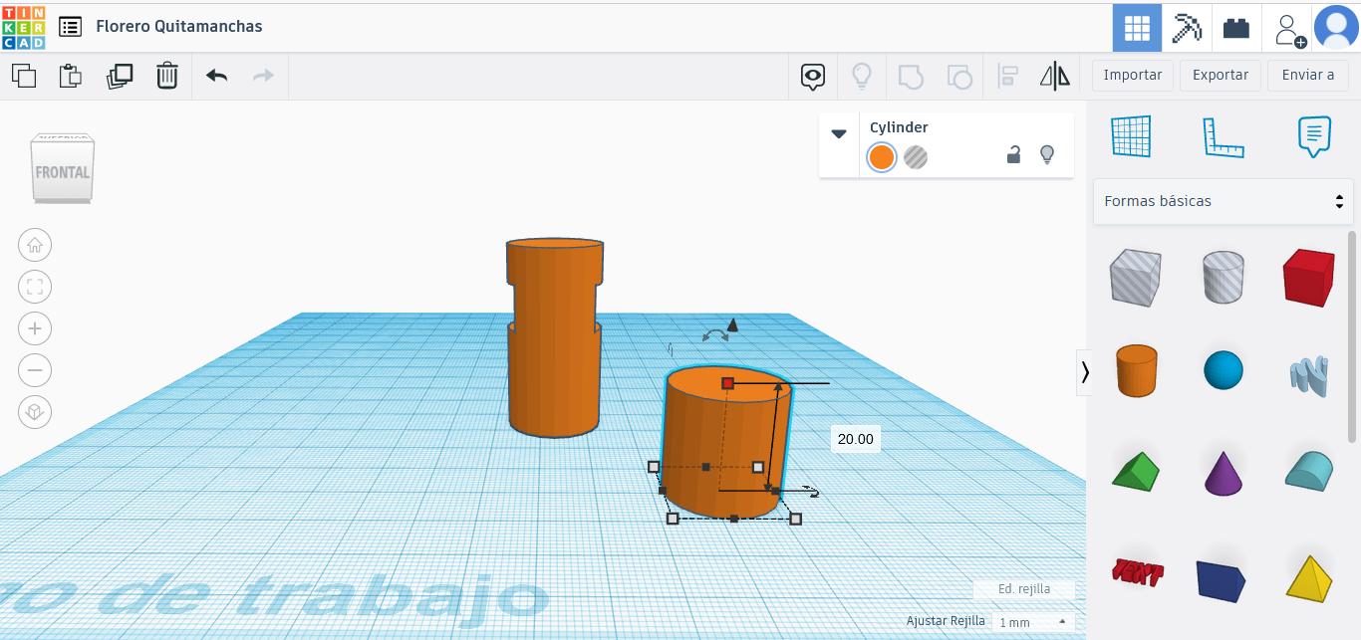Image resolution: width=1361 pixels, height=640 pixels.
Task: Click the shapes panel scrollbar
Action: (x=1352, y=336)
